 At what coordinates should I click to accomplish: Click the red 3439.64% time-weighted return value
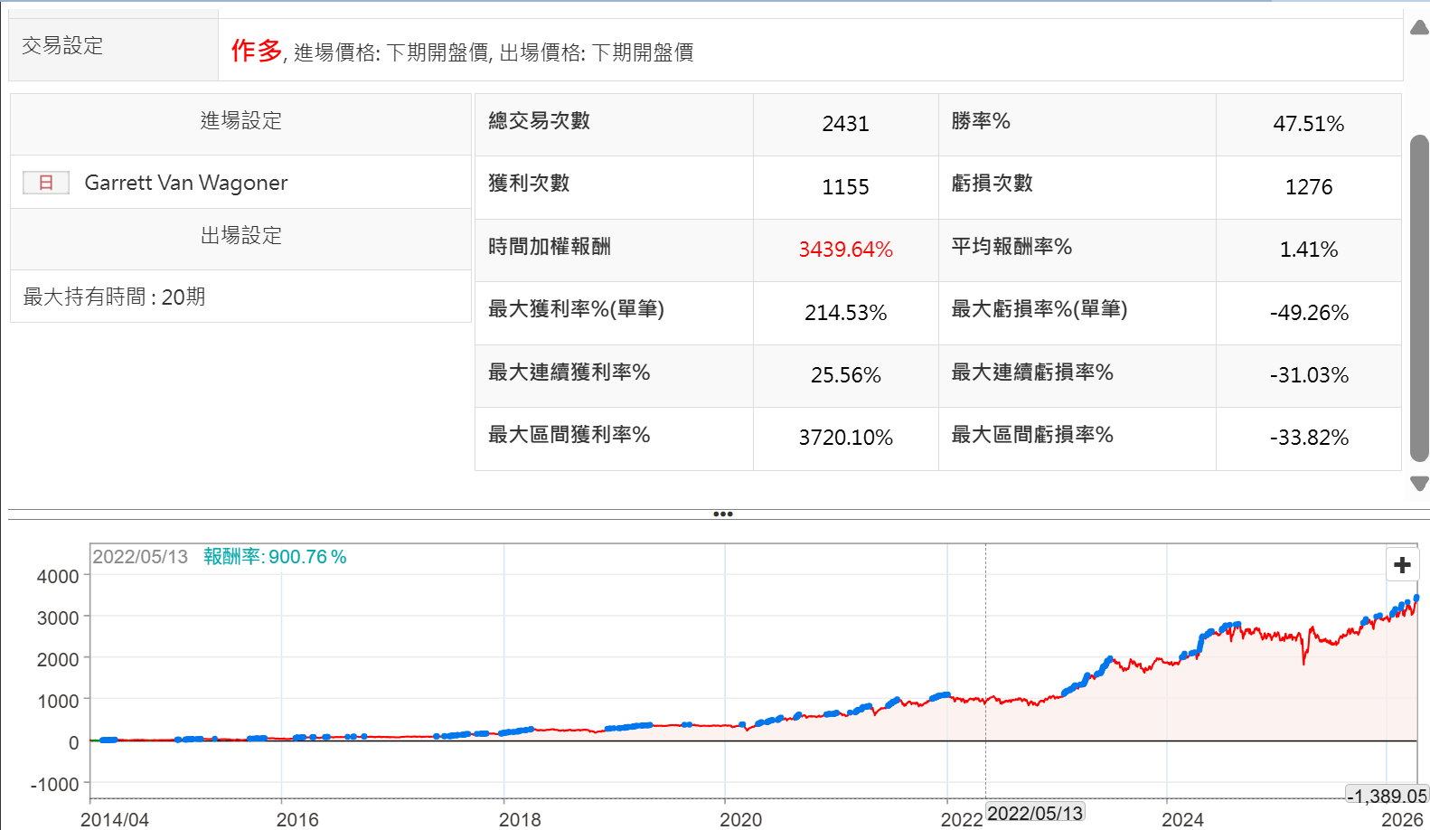[845, 250]
